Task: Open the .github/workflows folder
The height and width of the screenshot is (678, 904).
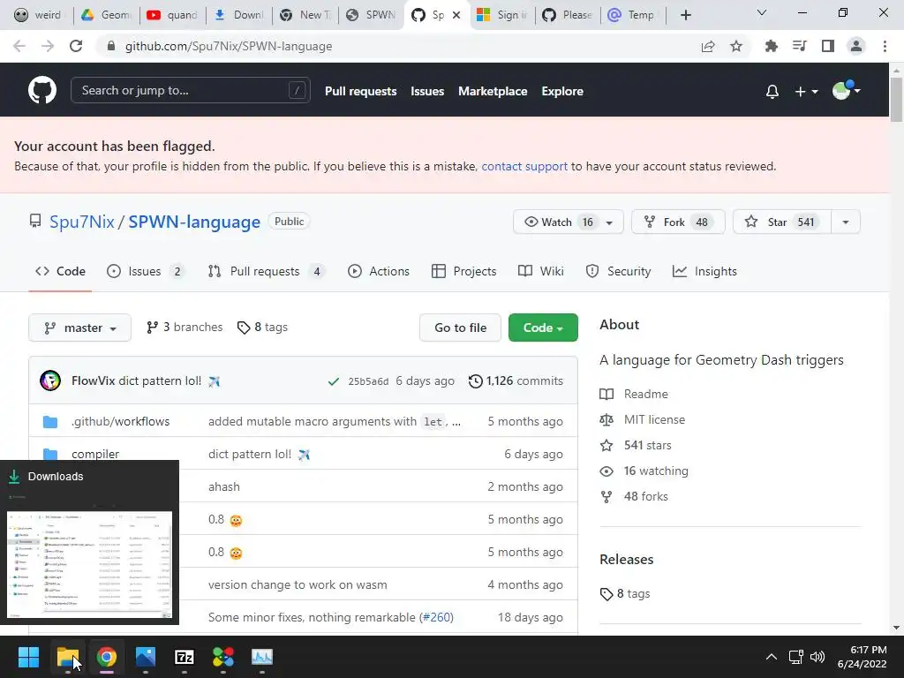Action: 120,421
